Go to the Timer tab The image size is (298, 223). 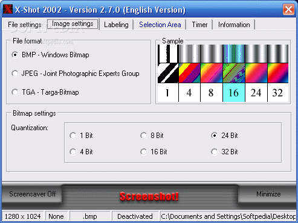coord(199,25)
